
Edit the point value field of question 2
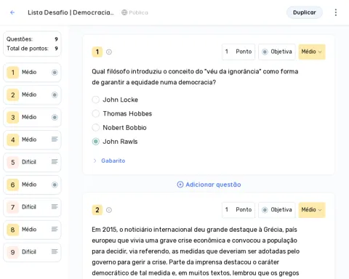(238, 210)
